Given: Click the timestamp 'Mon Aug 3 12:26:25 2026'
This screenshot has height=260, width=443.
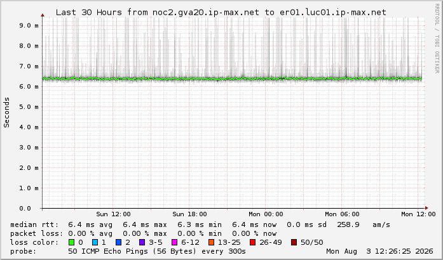Looking at the screenshot, I should 379,251.
